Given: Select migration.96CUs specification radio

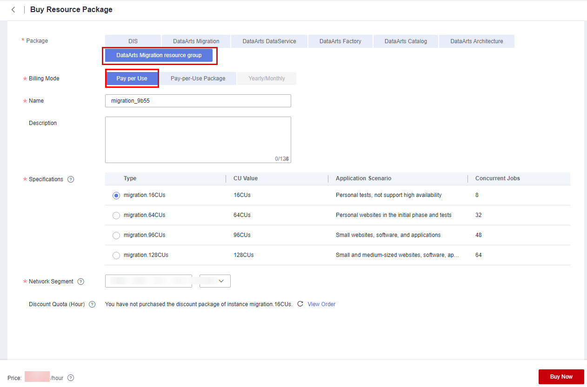Looking at the screenshot, I should coord(116,236).
